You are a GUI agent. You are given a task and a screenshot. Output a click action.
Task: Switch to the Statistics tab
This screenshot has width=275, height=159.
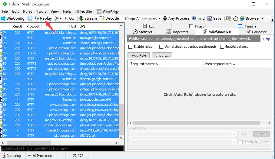click(x=142, y=32)
